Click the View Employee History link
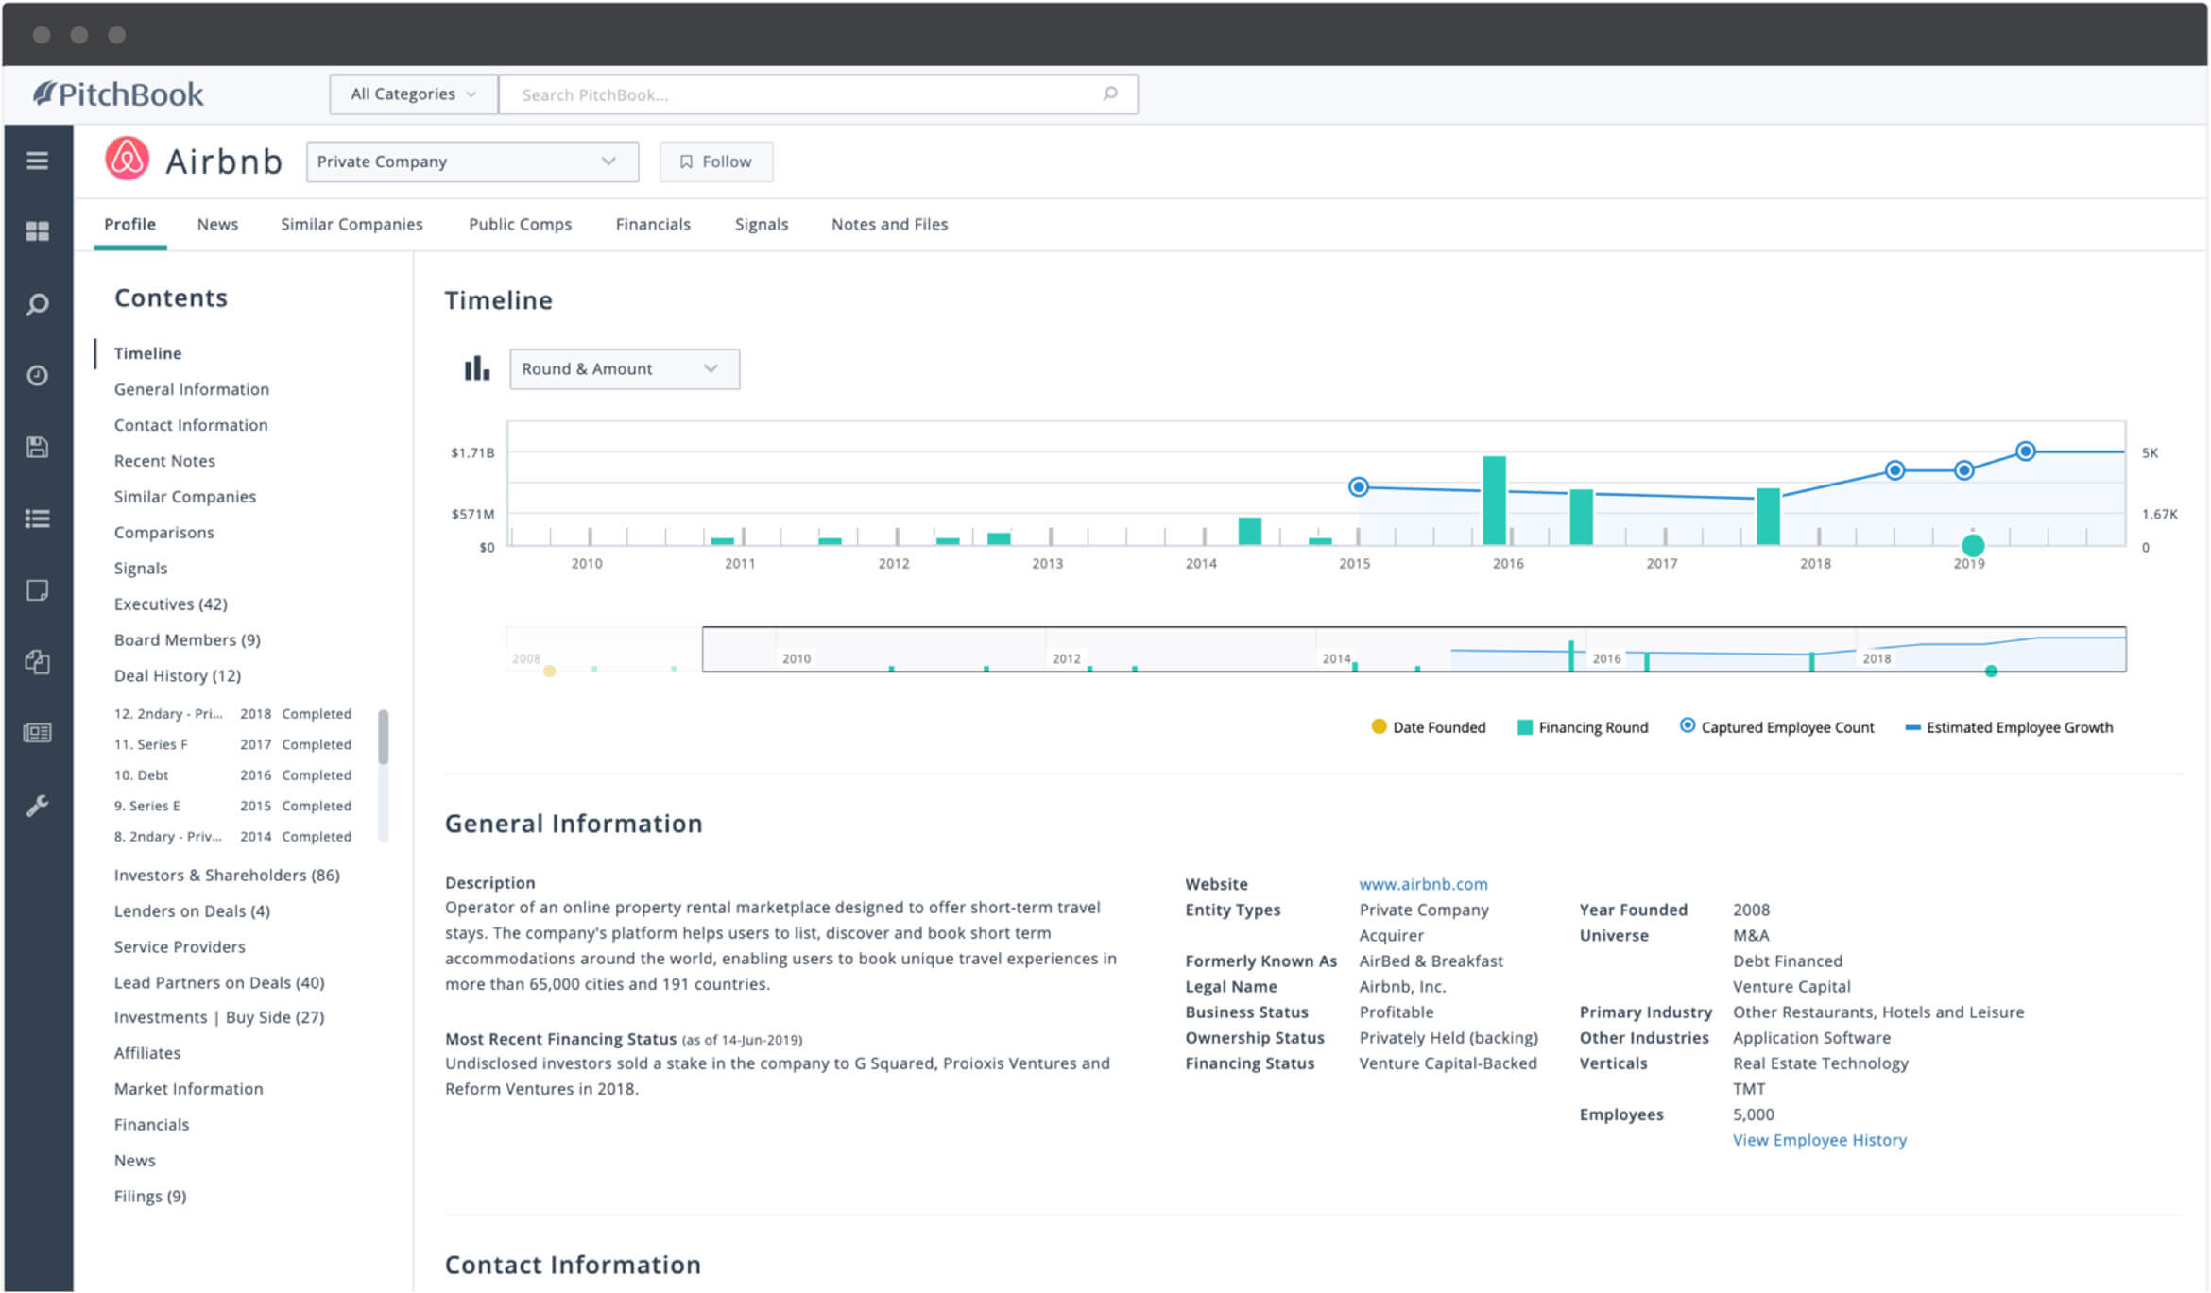 tap(1819, 1140)
